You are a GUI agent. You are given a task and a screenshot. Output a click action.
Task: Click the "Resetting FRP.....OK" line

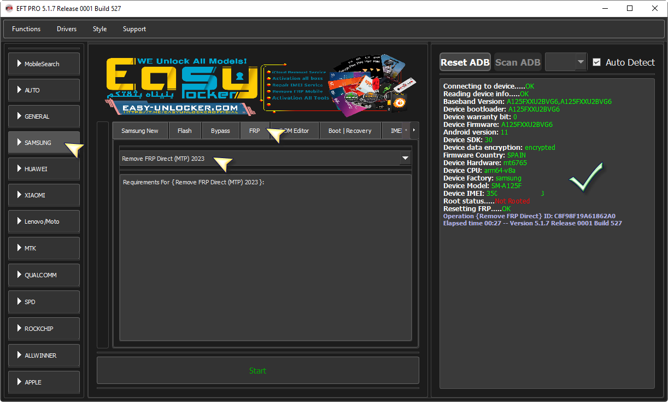(x=477, y=209)
